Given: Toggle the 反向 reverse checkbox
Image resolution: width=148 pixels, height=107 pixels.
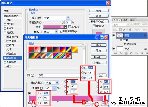Looking at the screenshot, I should 70,26.
